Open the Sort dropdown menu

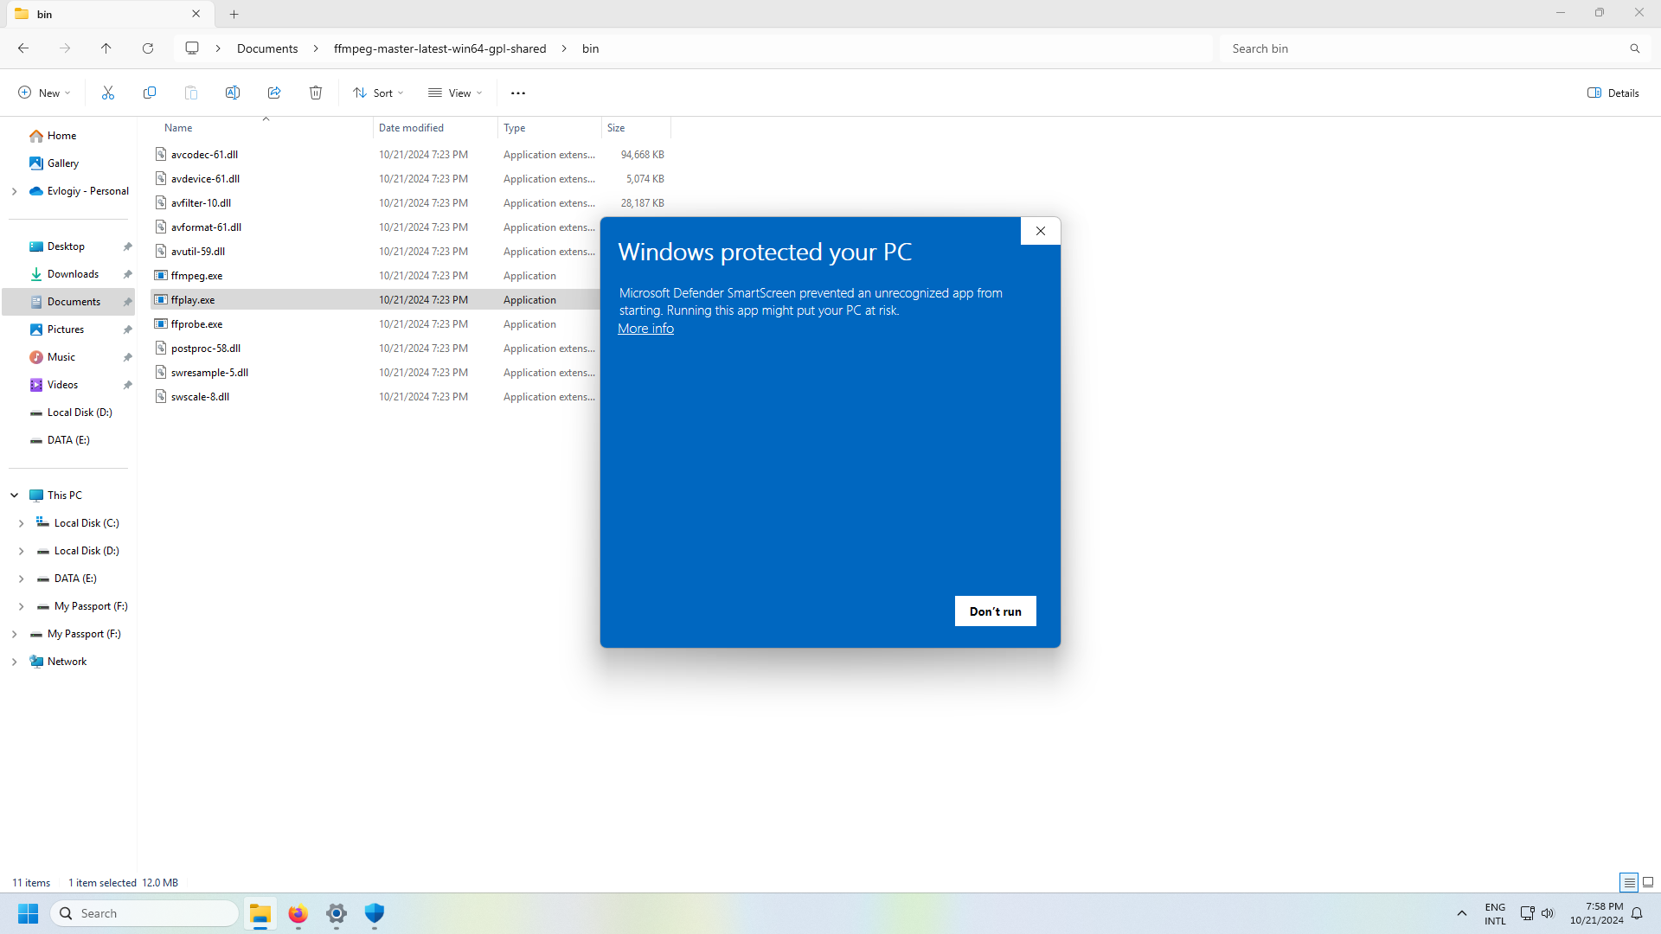tap(379, 93)
